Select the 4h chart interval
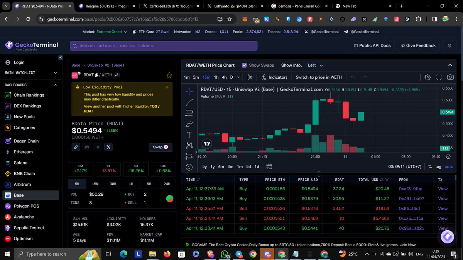The image size is (463, 260). tap(224, 77)
